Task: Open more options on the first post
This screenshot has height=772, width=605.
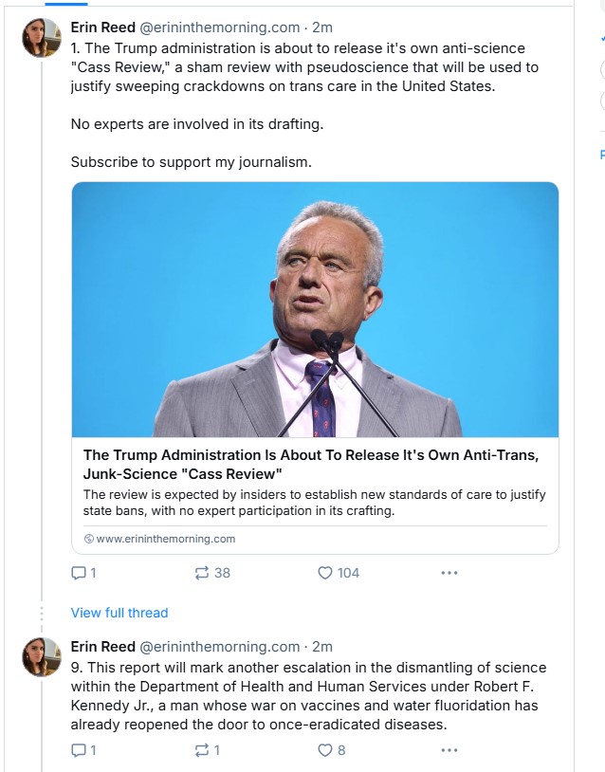Action: [x=449, y=573]
